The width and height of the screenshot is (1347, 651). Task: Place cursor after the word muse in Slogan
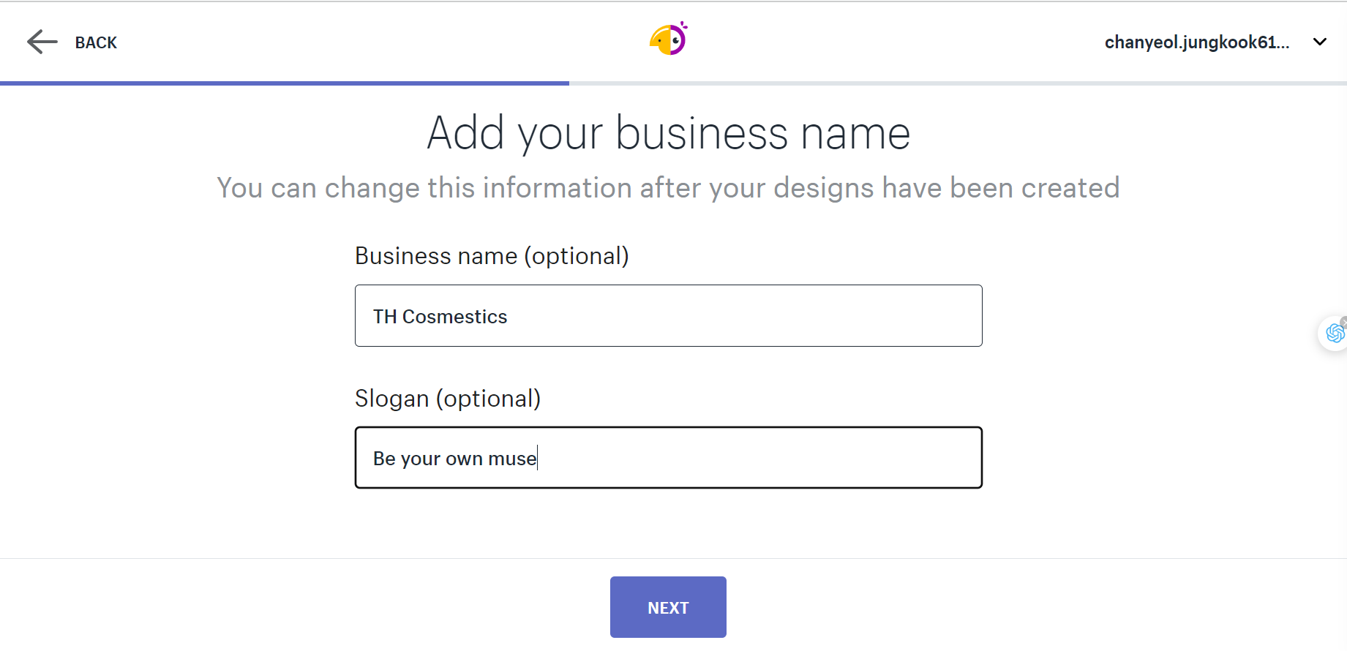pos(538,459)
